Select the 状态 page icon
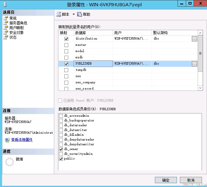The height and width of the screenshot is (187, 207). point(6,37)
